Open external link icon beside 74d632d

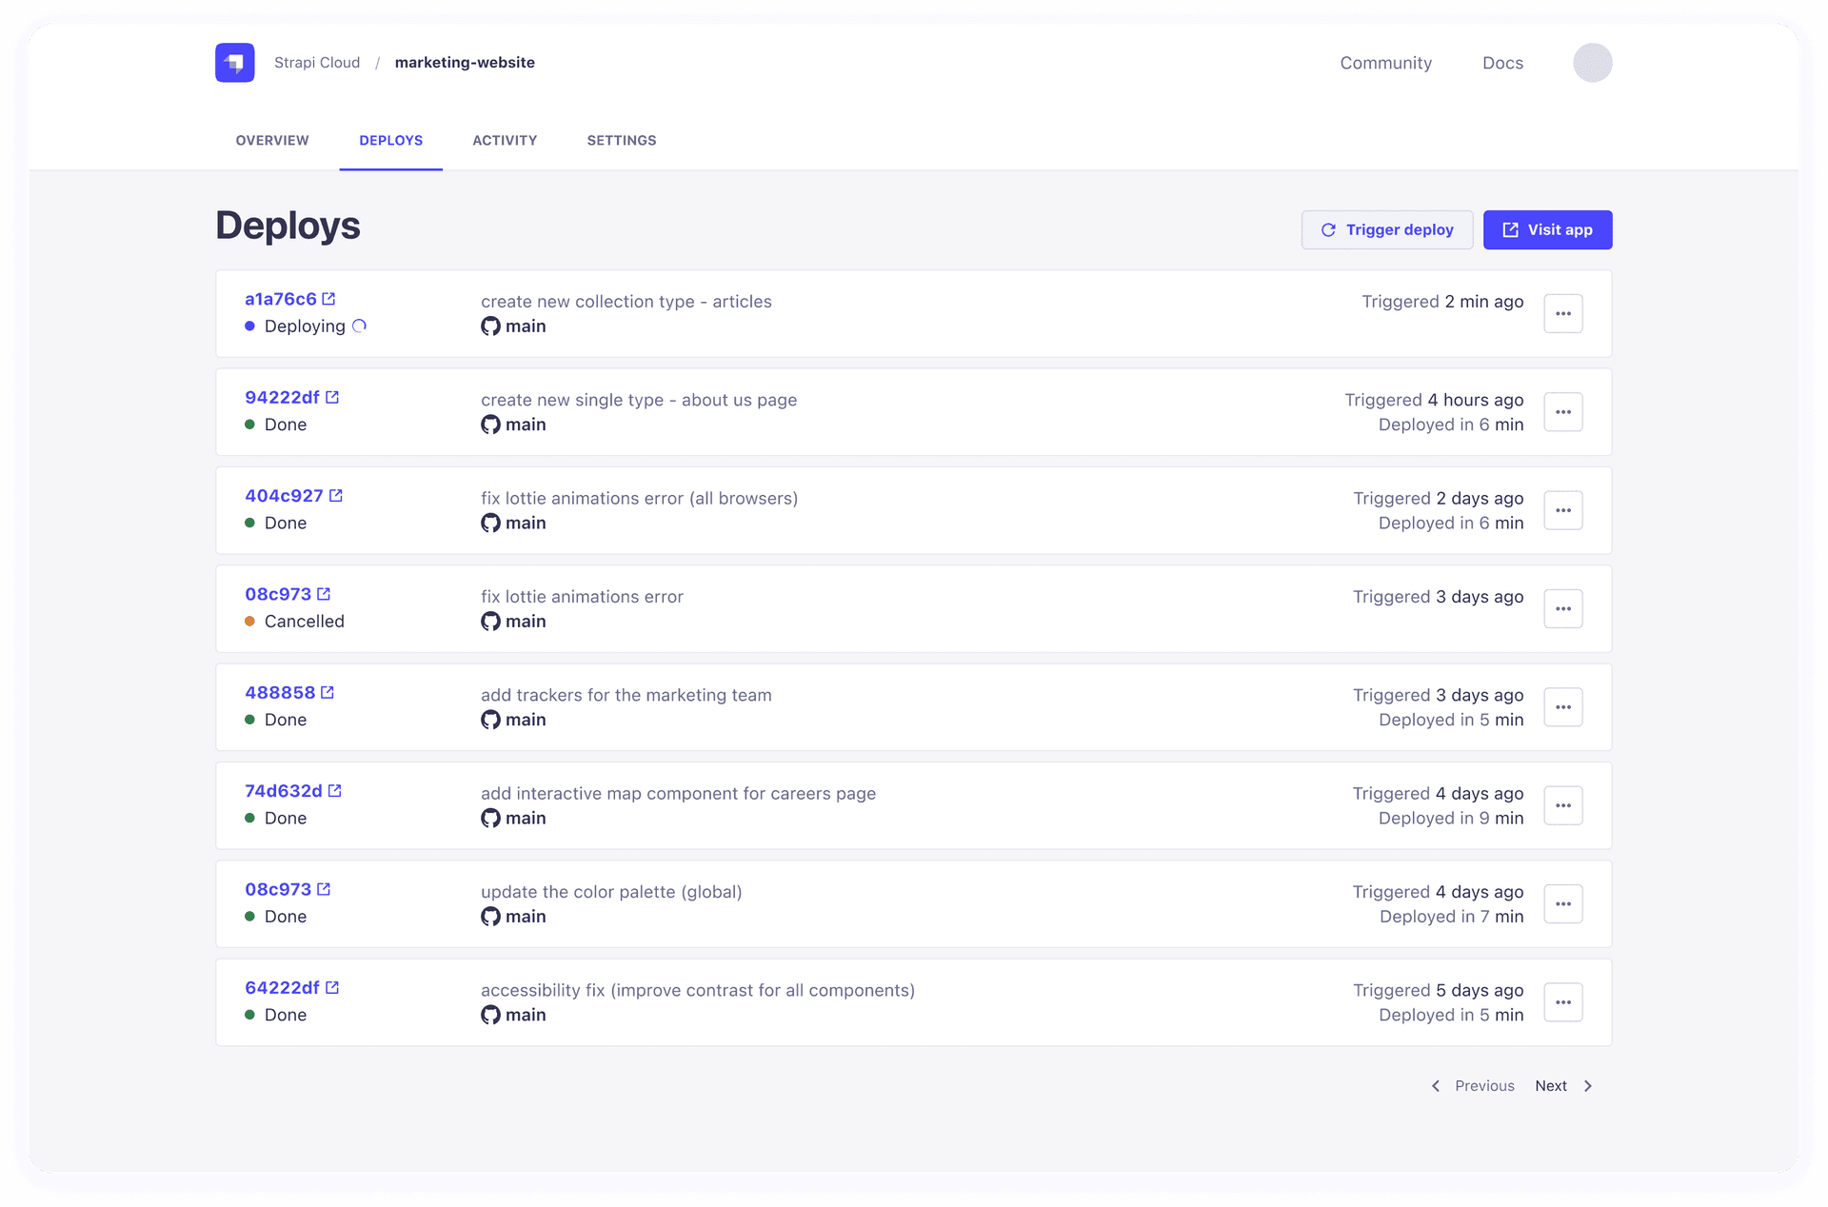335,791
